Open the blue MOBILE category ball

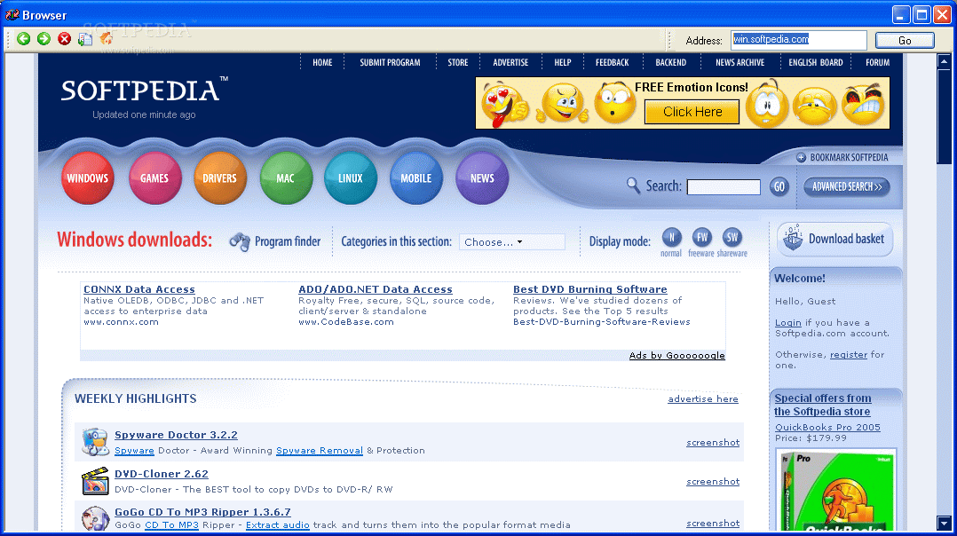(416, 178)
